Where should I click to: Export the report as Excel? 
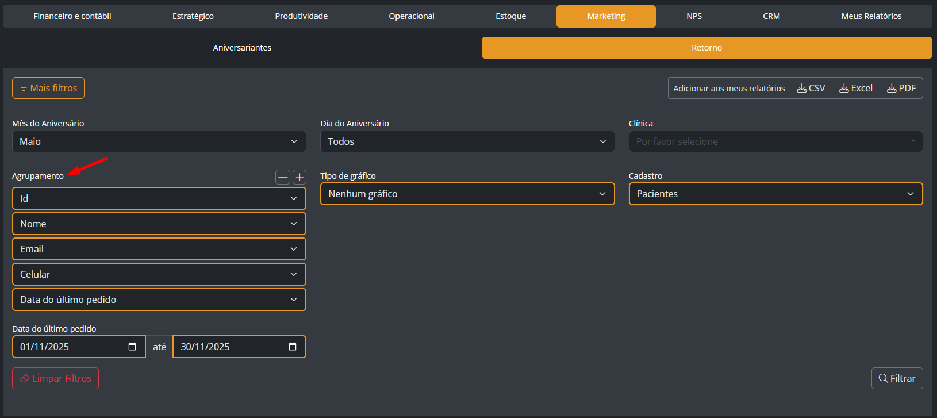856,88
